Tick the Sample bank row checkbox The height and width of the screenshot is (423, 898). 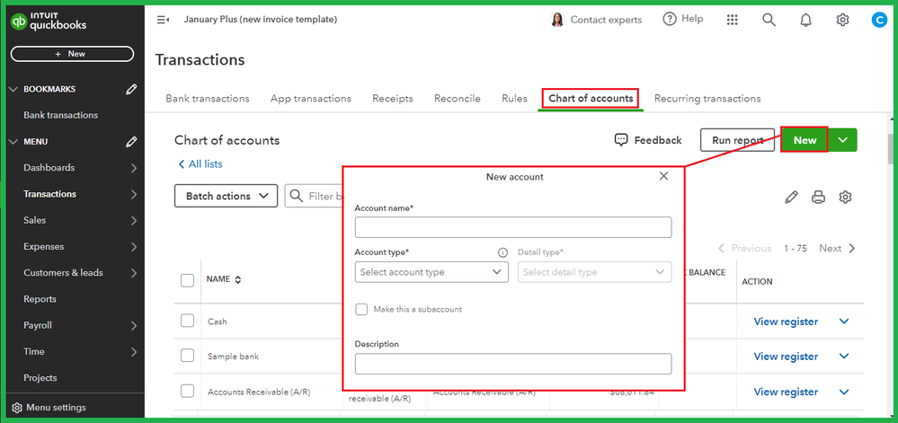187,356
